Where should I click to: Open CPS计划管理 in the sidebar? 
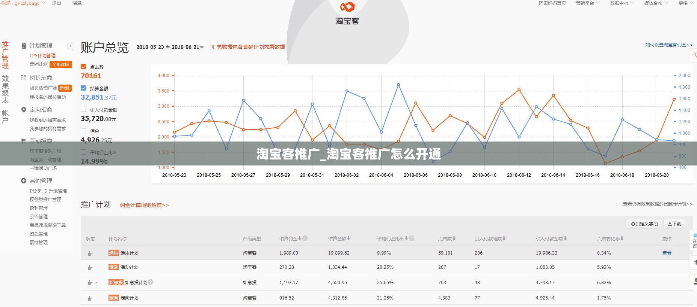click(x=42, y=56)
